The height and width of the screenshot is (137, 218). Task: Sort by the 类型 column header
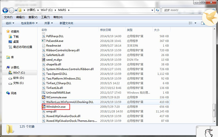click(130, 30)
